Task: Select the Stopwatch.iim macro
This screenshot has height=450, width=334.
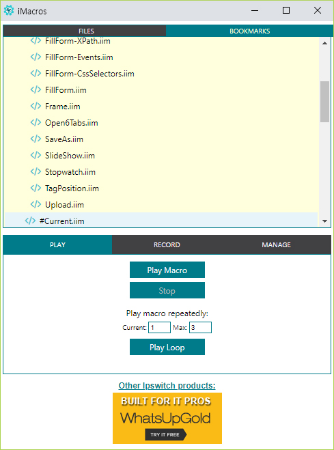Action: 70,171
